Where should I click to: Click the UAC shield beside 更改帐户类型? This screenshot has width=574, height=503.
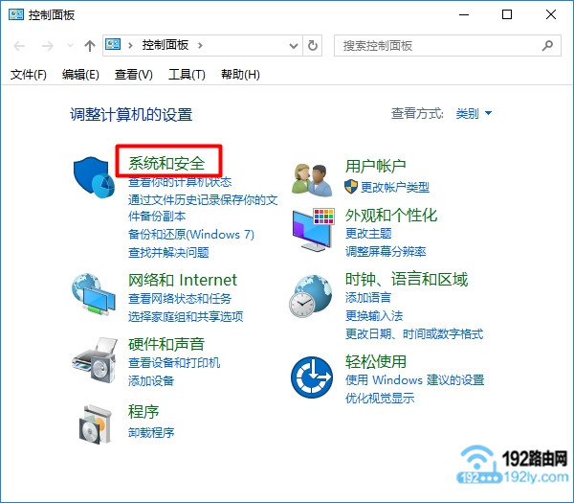[351, 186]
